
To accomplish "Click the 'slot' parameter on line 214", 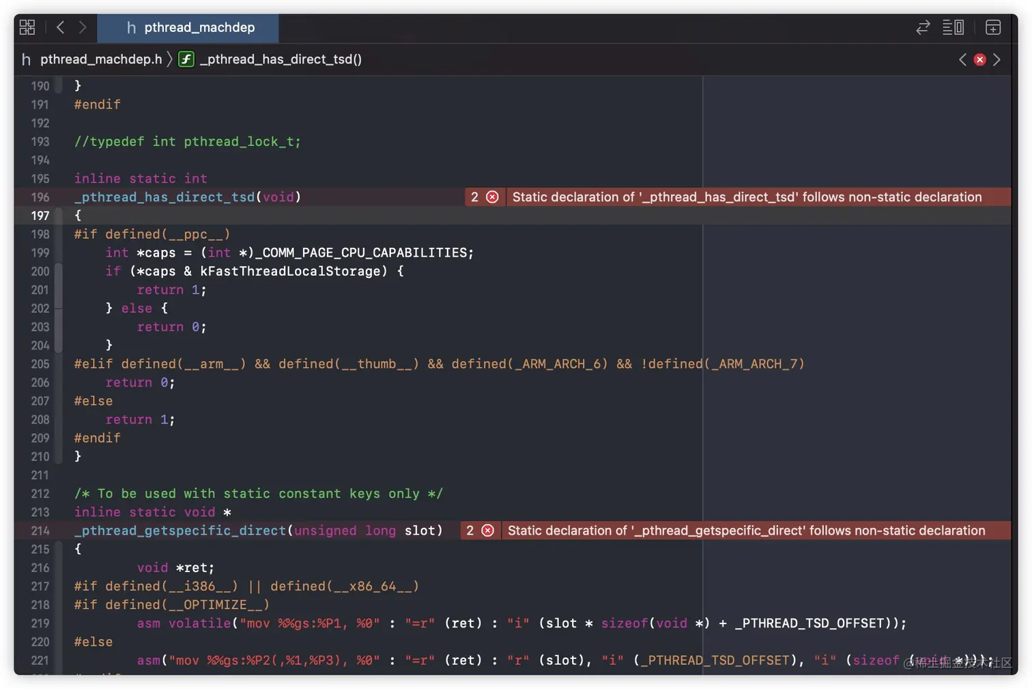I will (420, 531).
